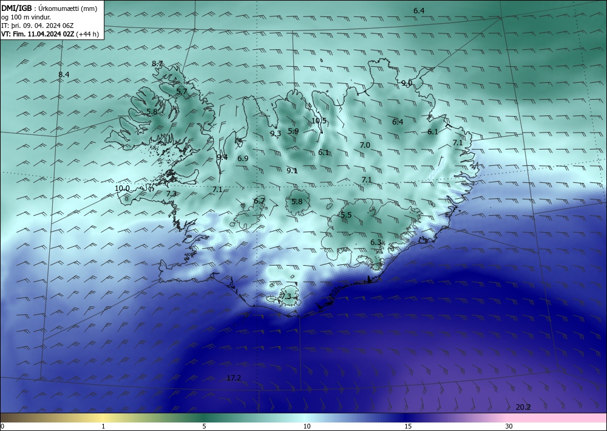
Task: Click the initial time 'IT: þri. 09. 04. 2024 06Z'
Action: point(38,26)
